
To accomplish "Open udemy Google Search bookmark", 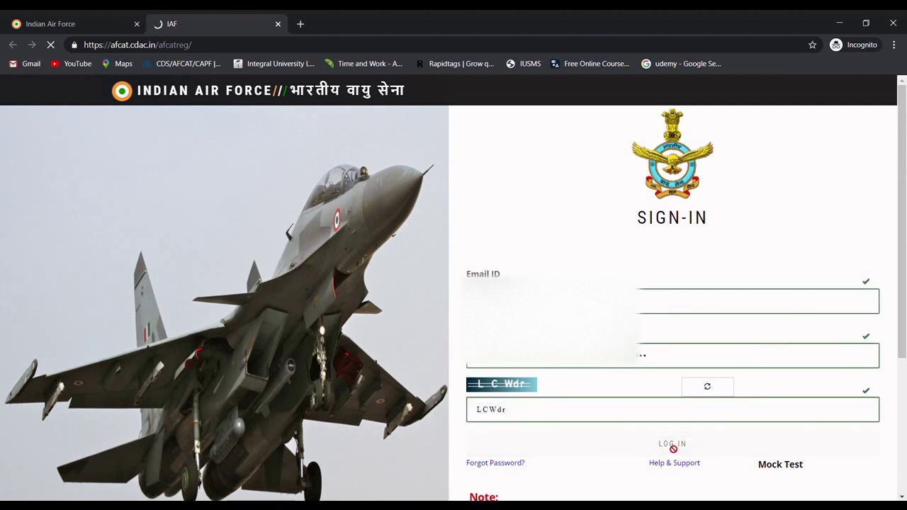I will 681,64.
